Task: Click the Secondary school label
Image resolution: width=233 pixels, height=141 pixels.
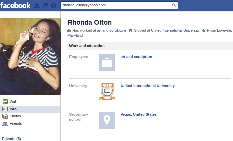Action: [x=79, y=117]
